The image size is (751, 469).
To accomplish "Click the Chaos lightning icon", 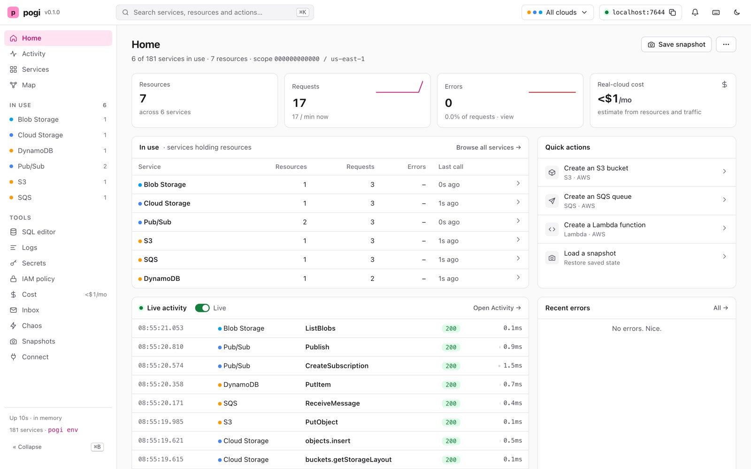I will point(13,325).
